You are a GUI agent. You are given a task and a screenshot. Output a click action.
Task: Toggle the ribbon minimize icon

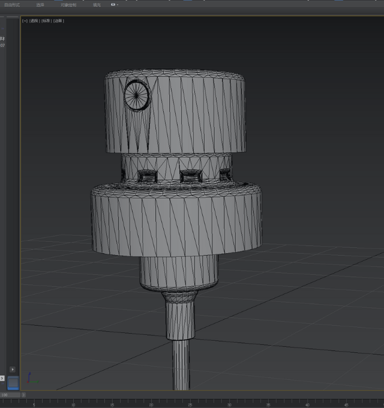click(113, 4)
